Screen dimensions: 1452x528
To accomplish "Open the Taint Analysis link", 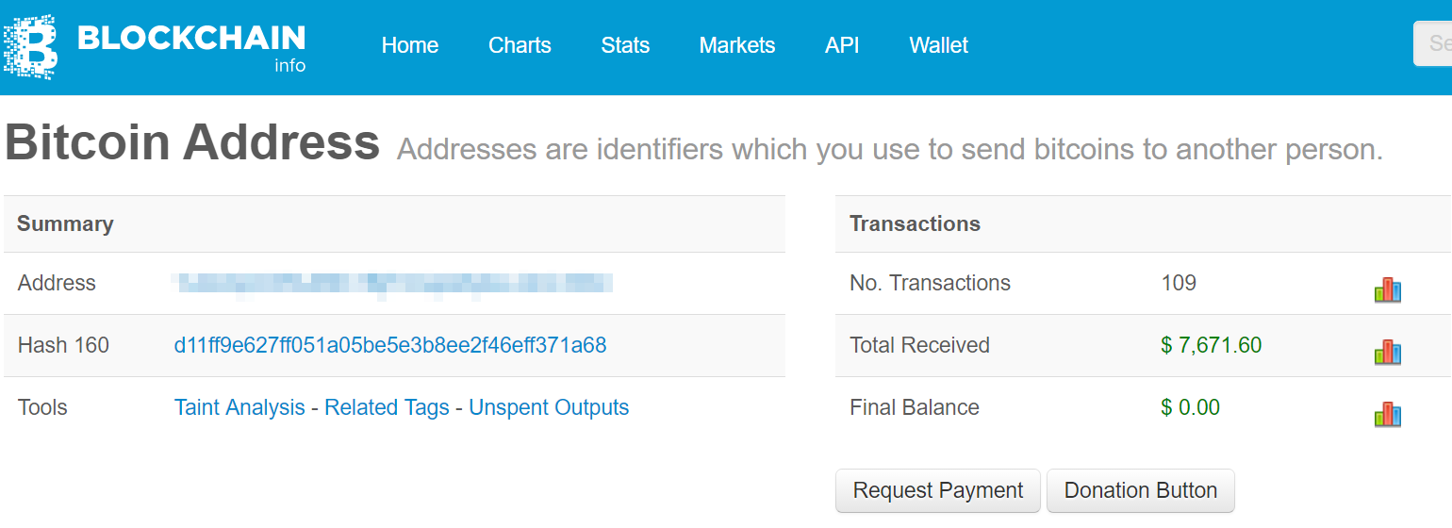I will (x=239, y=407).
